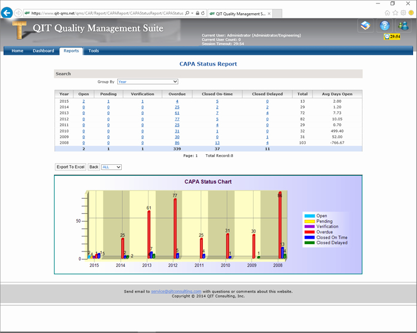
Task: Close the QIT Quality Management browser tab
Action: [269, 13]
